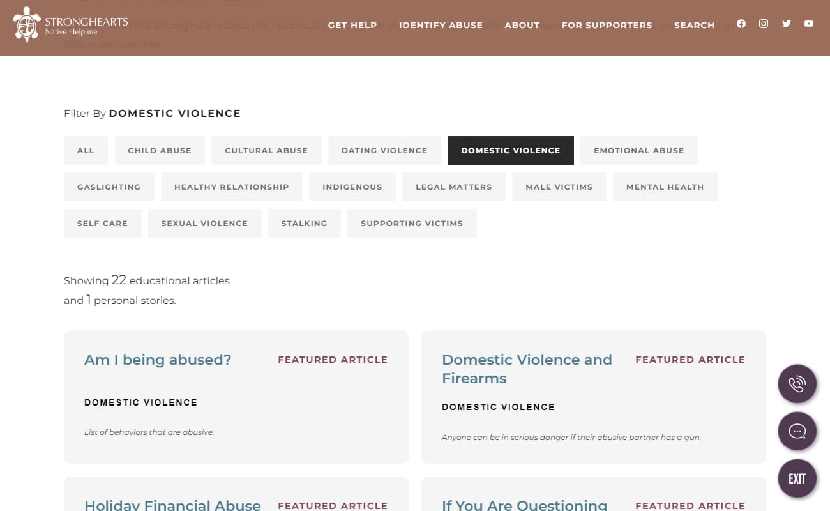Click the 'StrongHearts Native Helpline' site name

point(86,26)
